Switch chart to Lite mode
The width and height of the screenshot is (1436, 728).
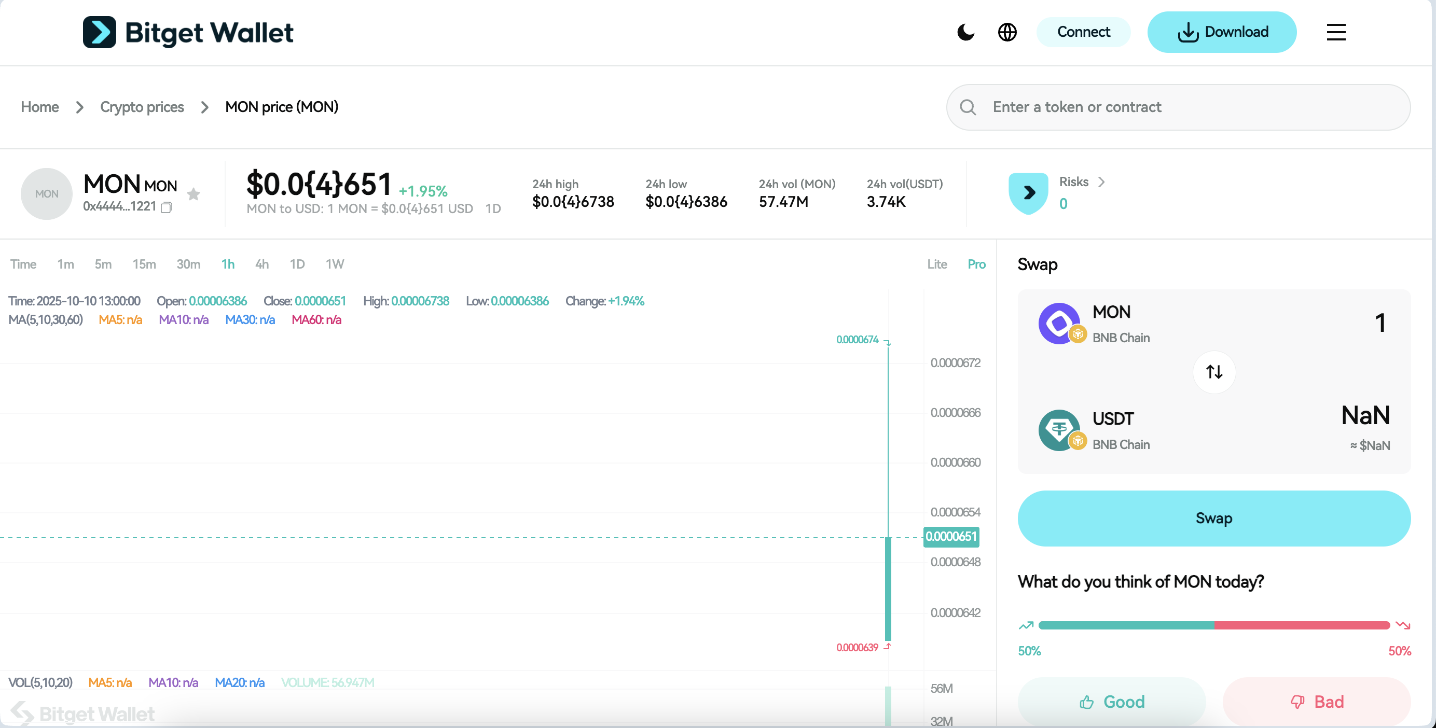(x=936, y=264)
